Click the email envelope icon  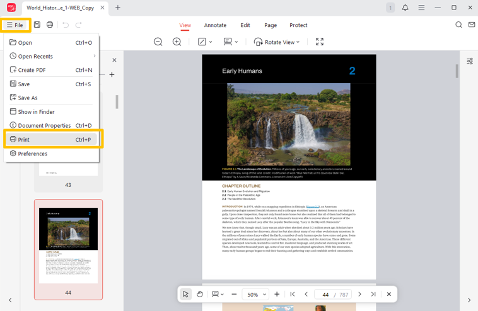[x=472, y=25]
